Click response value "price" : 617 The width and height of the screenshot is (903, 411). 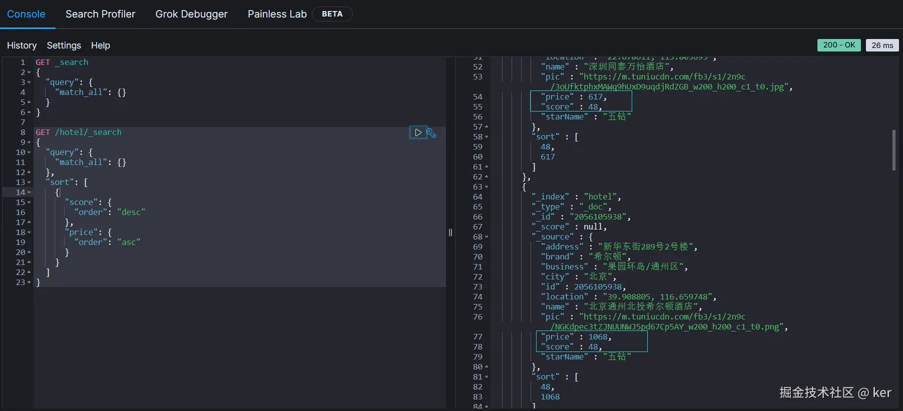tap(574, 97)
